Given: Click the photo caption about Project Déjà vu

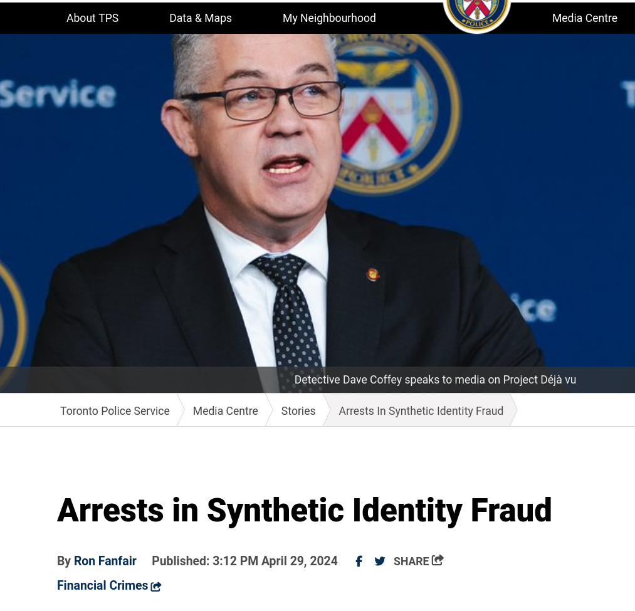Looking at the screenshot, I should click(x=435, y=380).
